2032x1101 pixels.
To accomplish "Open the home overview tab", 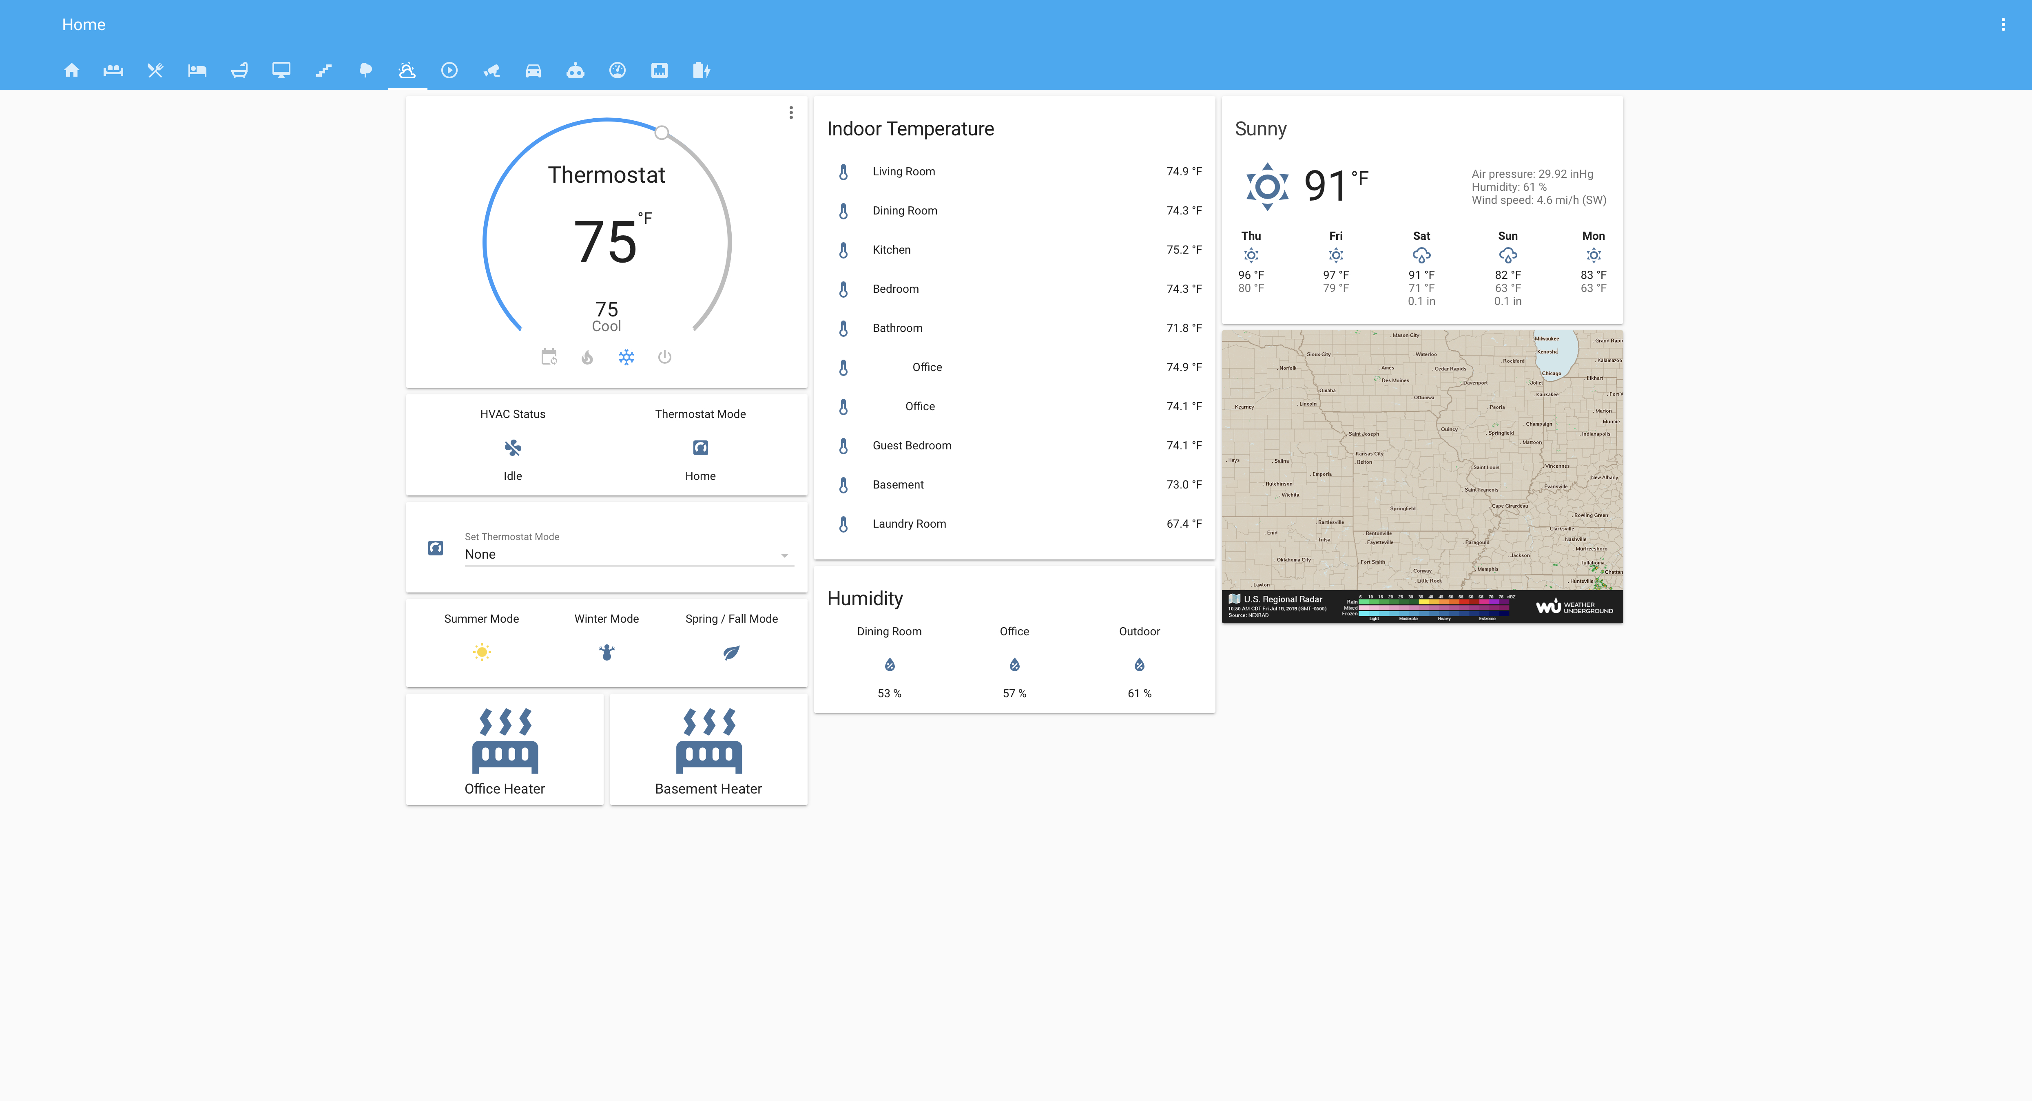I will (72, 71).
